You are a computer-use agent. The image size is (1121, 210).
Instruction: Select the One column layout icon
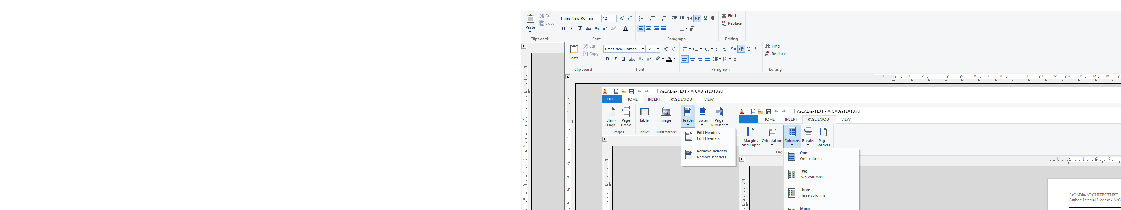[x=792, y=156]
